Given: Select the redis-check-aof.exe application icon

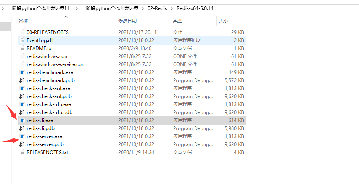Looking at the screenshot, I should point(22,88).
